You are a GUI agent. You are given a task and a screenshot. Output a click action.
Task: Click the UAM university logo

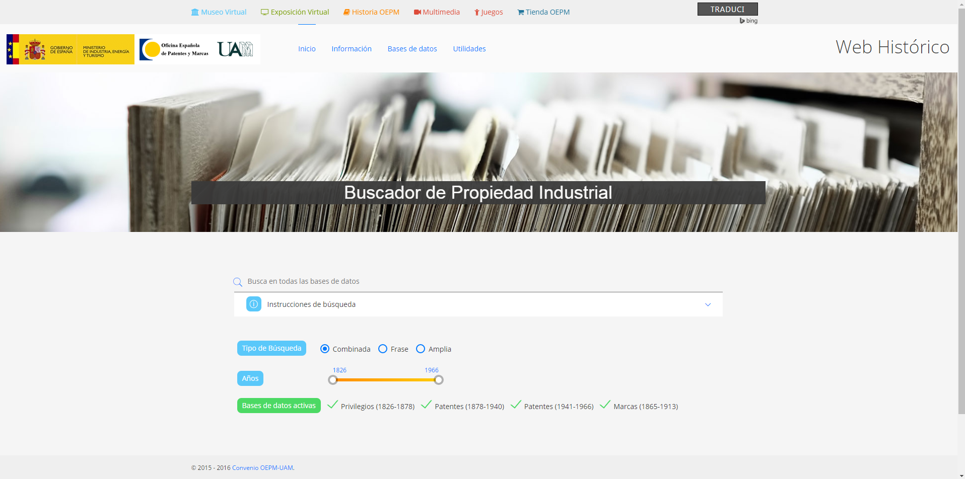pyautogui.click(x=235, y=49)
